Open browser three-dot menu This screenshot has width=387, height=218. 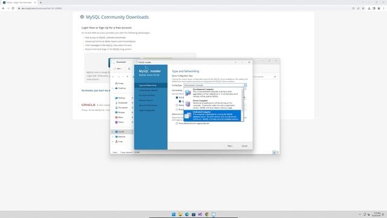point(384,8)
